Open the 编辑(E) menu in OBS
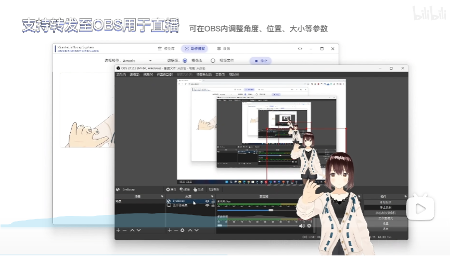450x258 pixels. (134, 74)
